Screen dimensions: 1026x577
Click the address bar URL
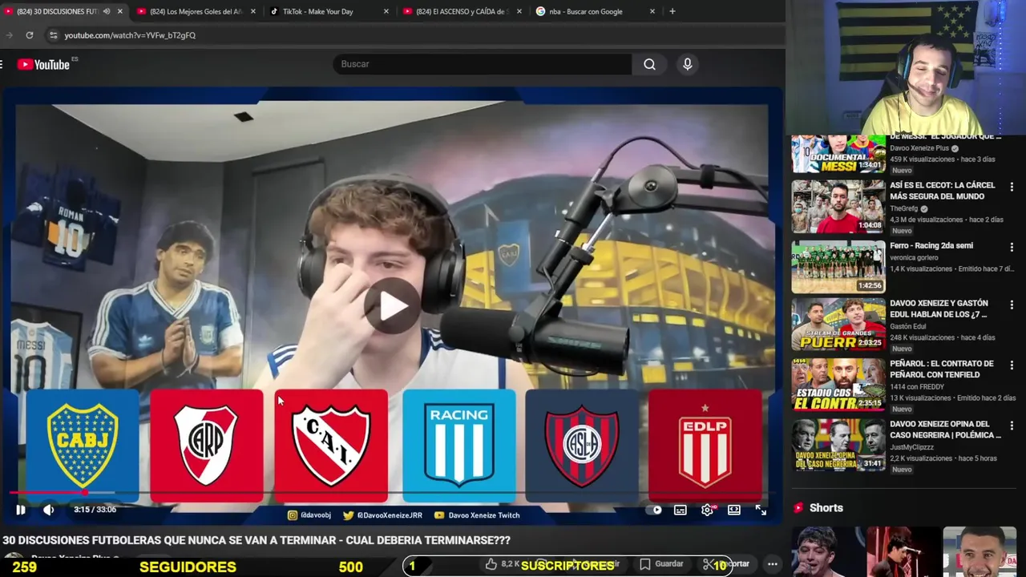(x=130, y=35)
